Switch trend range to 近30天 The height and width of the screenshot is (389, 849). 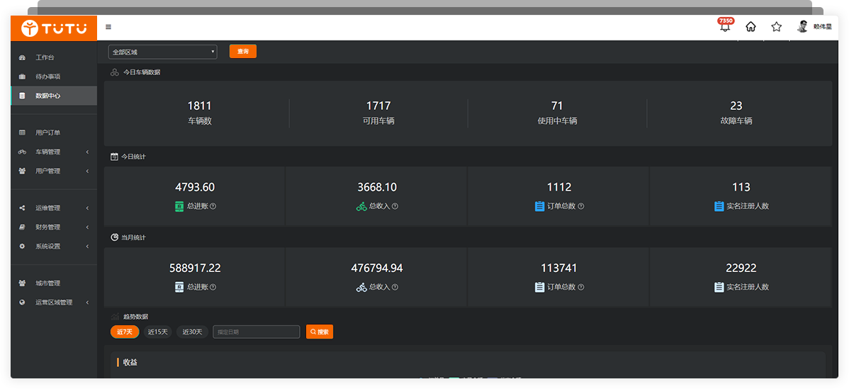(192, 332)
